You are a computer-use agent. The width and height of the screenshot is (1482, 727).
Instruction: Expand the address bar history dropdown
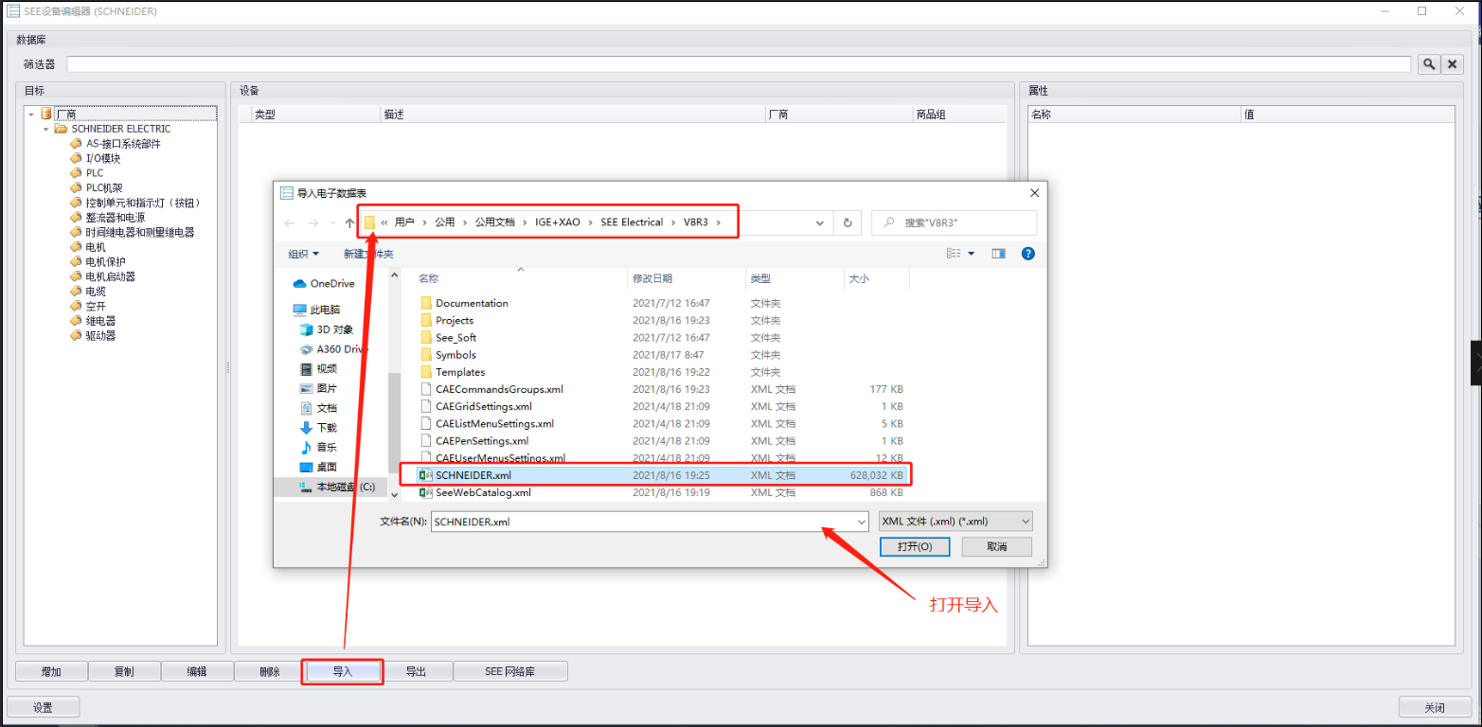tap(820, 223)
